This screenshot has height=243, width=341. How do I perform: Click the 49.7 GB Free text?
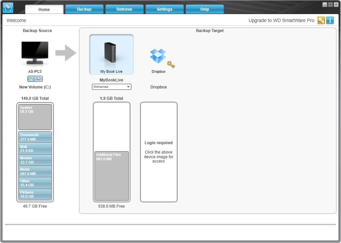click(x=35, y=206)
